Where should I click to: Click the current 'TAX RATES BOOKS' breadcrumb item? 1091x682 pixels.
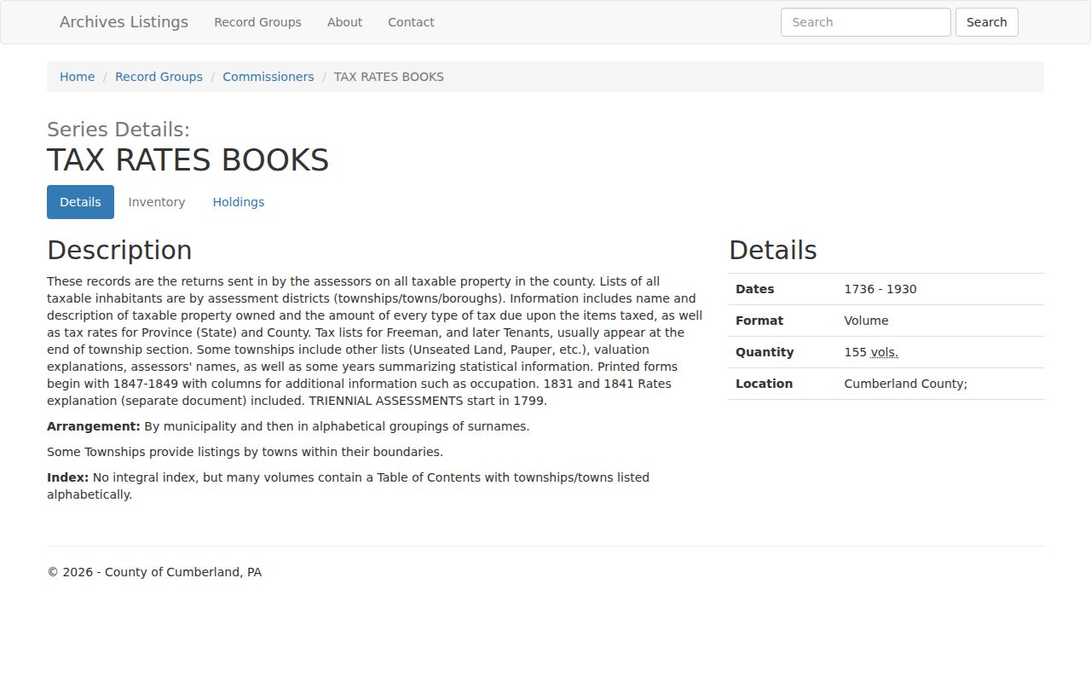[x=389, y=77]
